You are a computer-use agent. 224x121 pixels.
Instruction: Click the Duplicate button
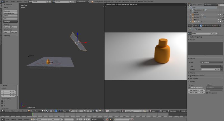coord(10,11)
